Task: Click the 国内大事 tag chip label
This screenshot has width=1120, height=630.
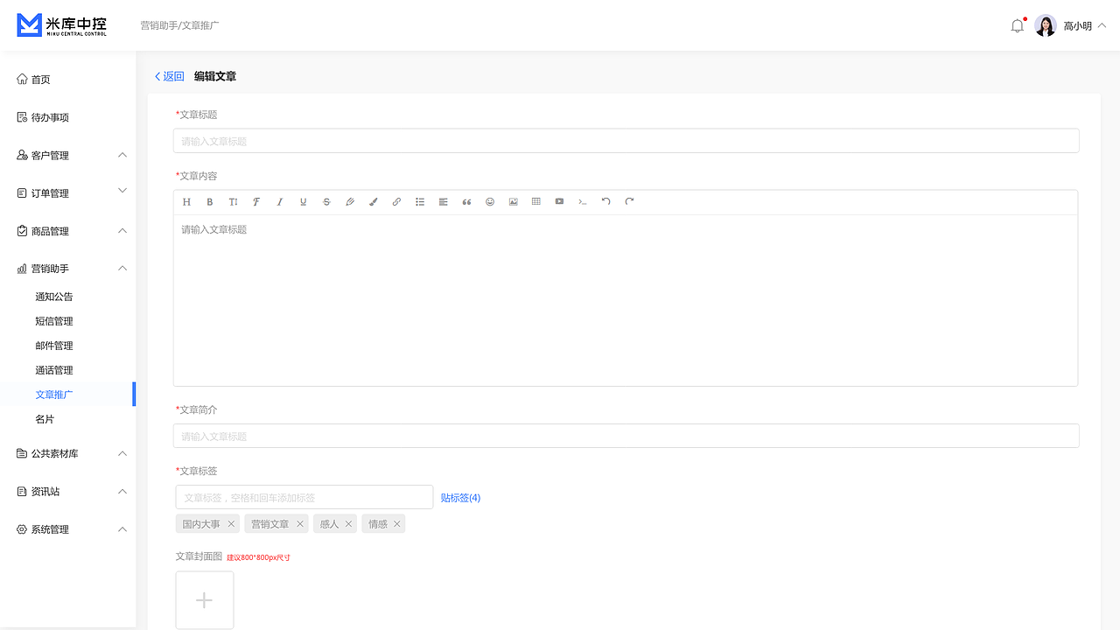Action: [201, 524]
